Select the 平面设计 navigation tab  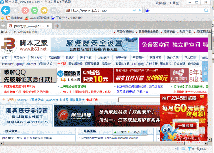coord(138,58)
